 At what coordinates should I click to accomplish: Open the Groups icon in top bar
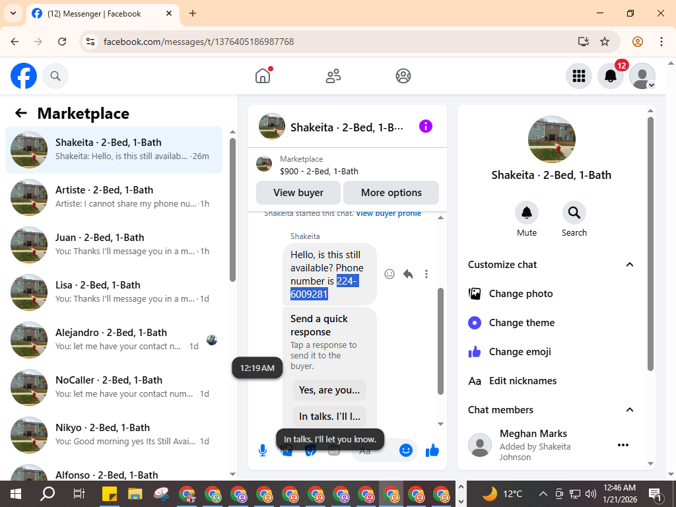click(403, 76)
